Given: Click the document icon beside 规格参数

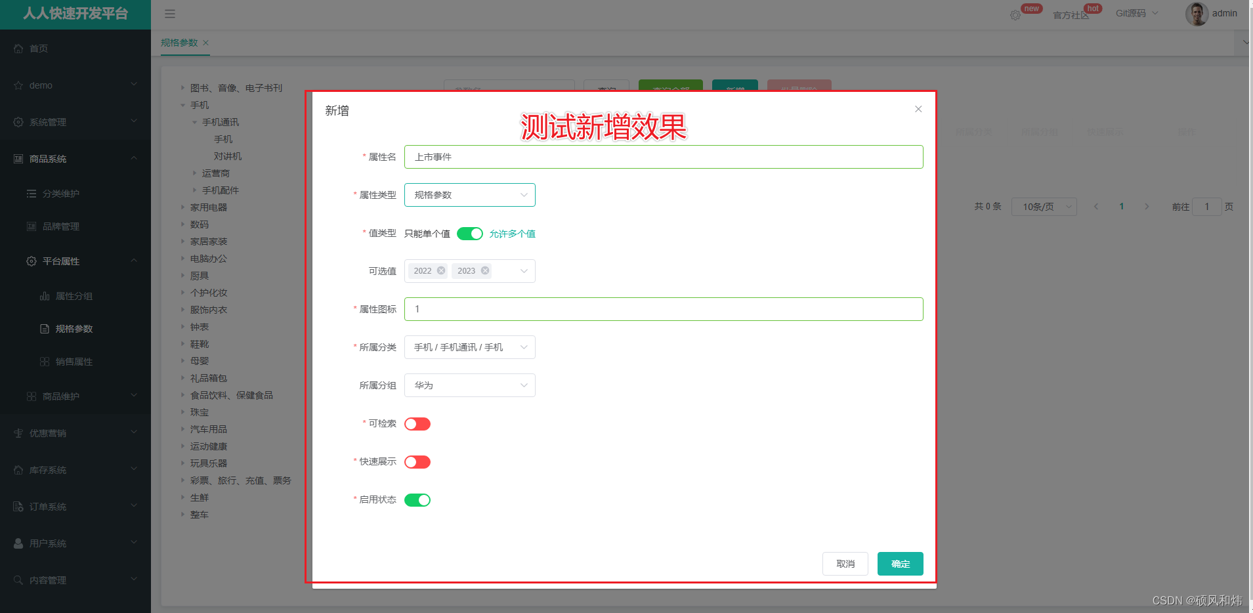Looking at the screenshot, I should tap(45, 329).
